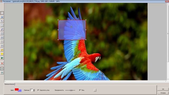The height and width of the screenshot is (95, 169).
Task: Click the bottom circular settings icon in toolbar
Action: tap(2, 73)
